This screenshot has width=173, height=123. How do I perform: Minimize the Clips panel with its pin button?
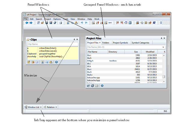pyautogui.click(x=74, y=39)
